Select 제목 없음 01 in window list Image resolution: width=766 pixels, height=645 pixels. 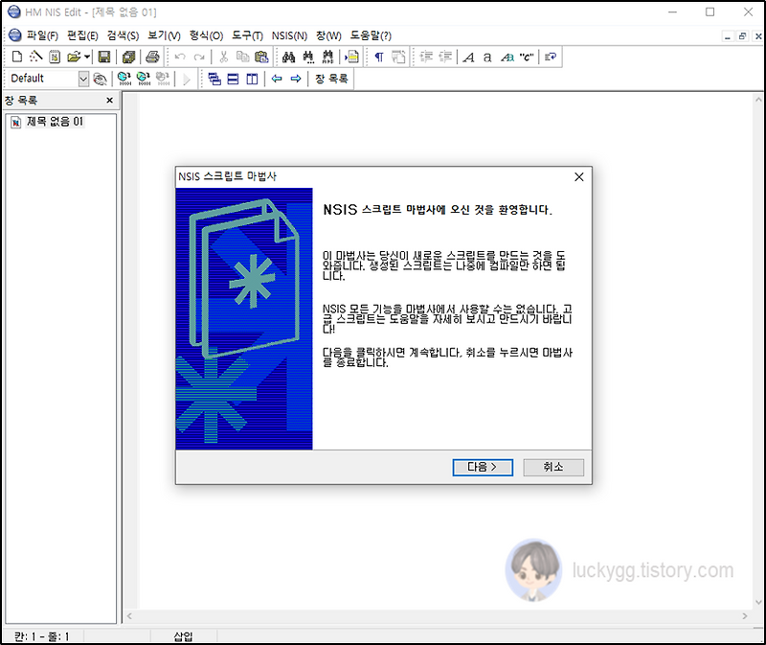coord(55,122)
